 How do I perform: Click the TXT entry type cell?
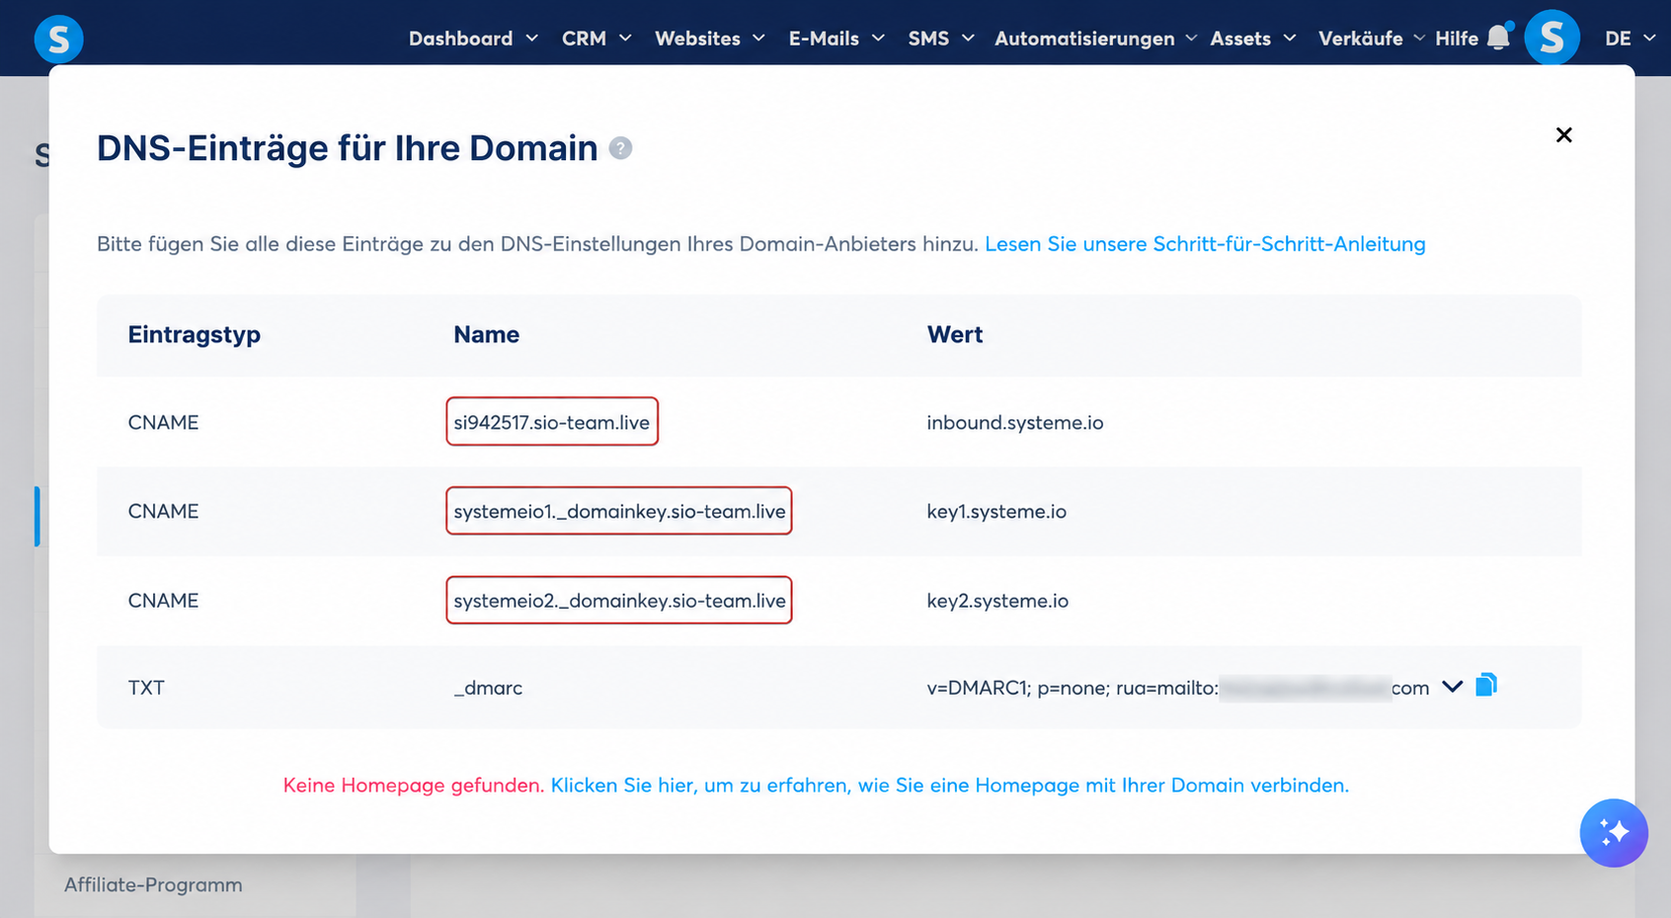coord(146,688)
